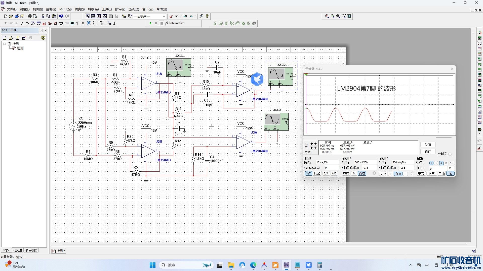
Task: Switch timebase mode to B/A
Action: [326, 173]
